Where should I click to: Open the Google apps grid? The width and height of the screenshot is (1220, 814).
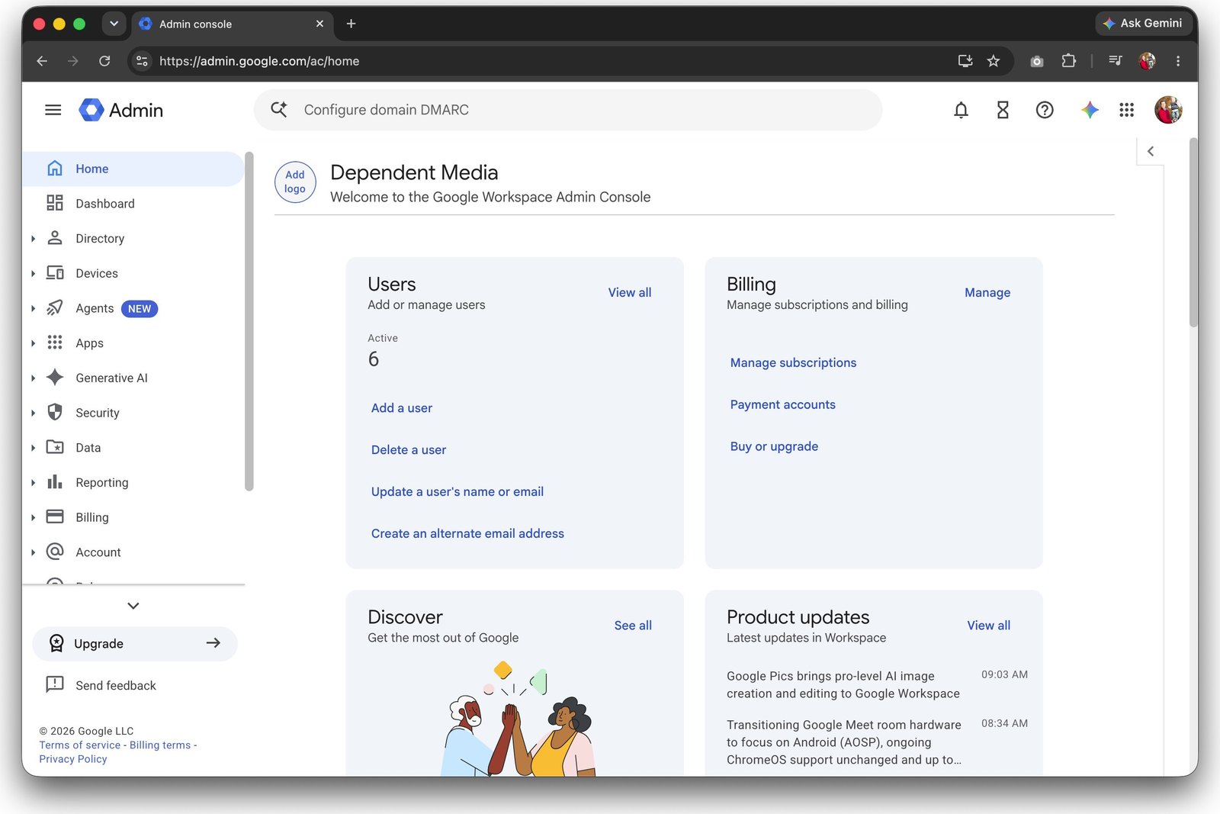coord(1126,110)
